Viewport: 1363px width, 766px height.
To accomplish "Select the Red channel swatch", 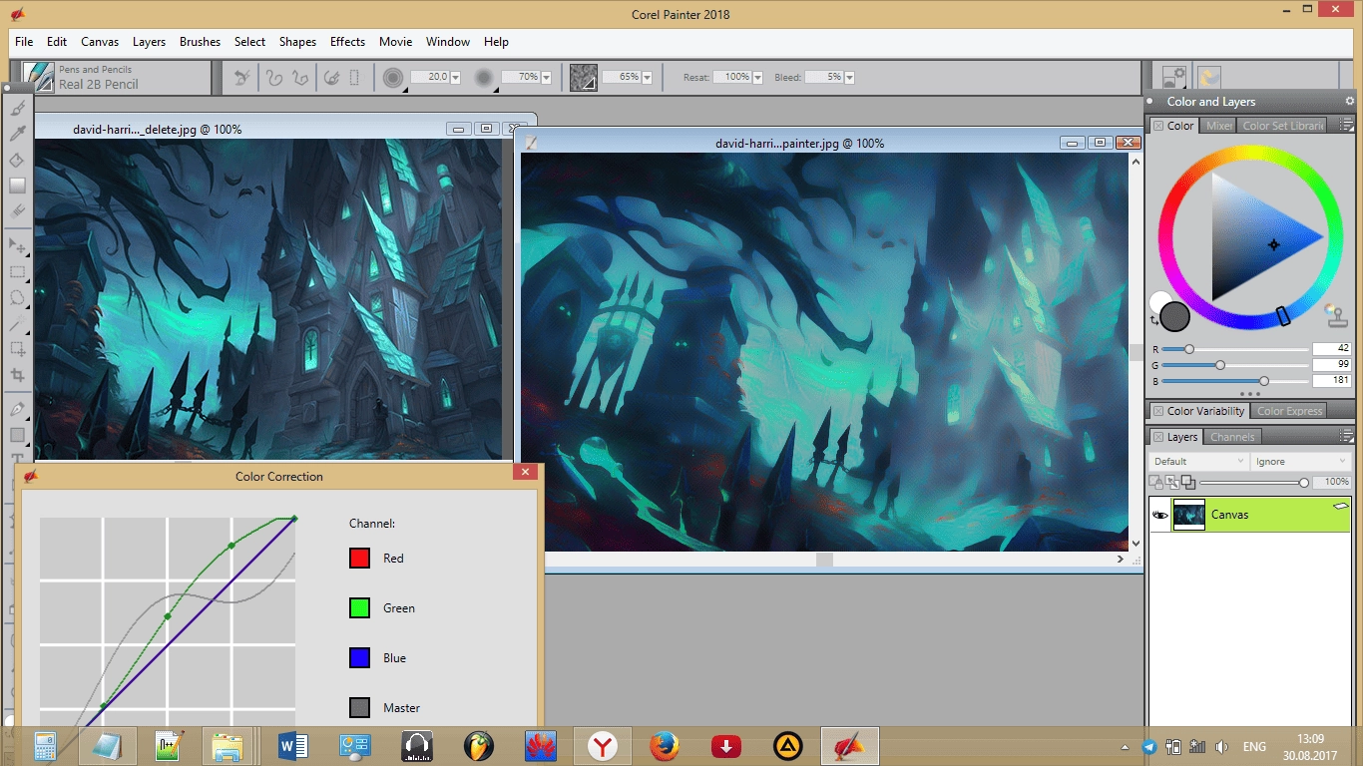I will pyautogui.click(x=360, y=558).
